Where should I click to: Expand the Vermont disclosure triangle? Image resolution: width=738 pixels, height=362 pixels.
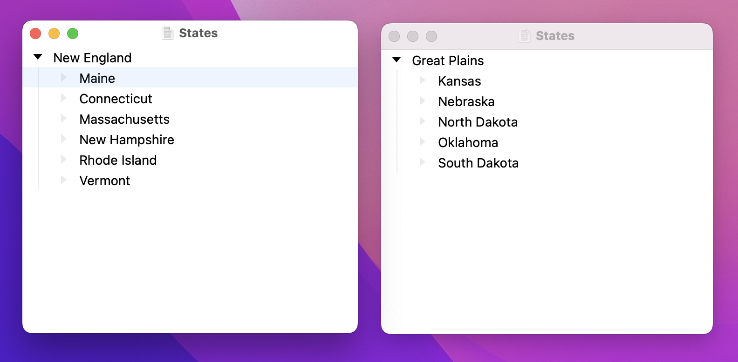64,180
